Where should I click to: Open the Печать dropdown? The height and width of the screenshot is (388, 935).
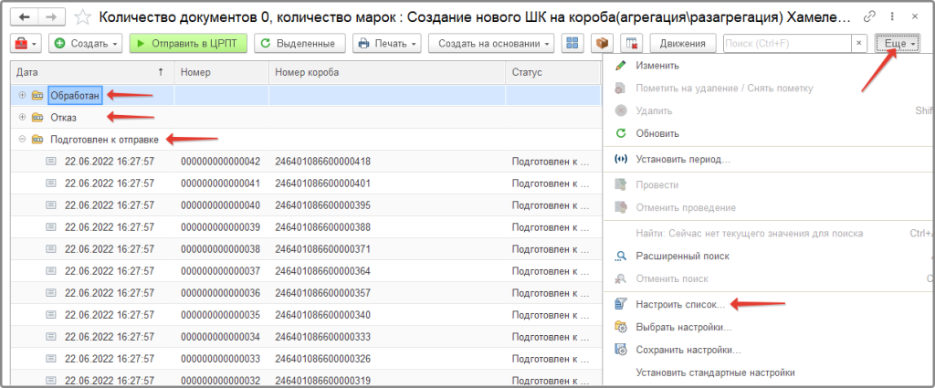pyautogui.click(x=387, y=44)
